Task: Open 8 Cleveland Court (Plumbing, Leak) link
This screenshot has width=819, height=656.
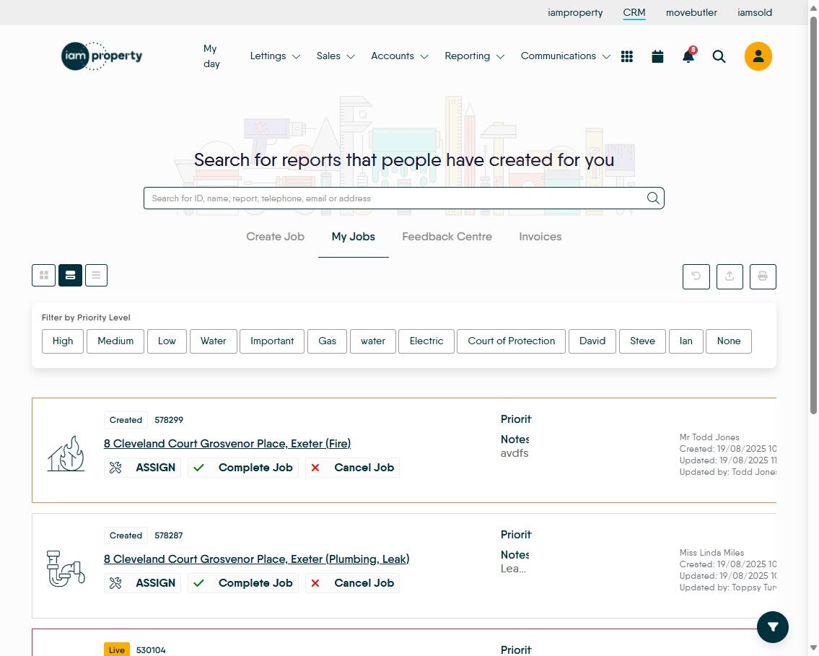Action: click(256, 559)
